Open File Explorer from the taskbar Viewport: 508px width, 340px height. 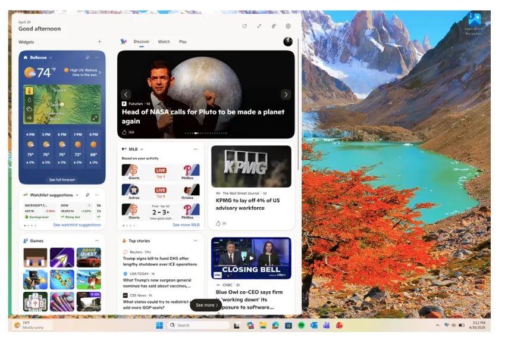263,325
